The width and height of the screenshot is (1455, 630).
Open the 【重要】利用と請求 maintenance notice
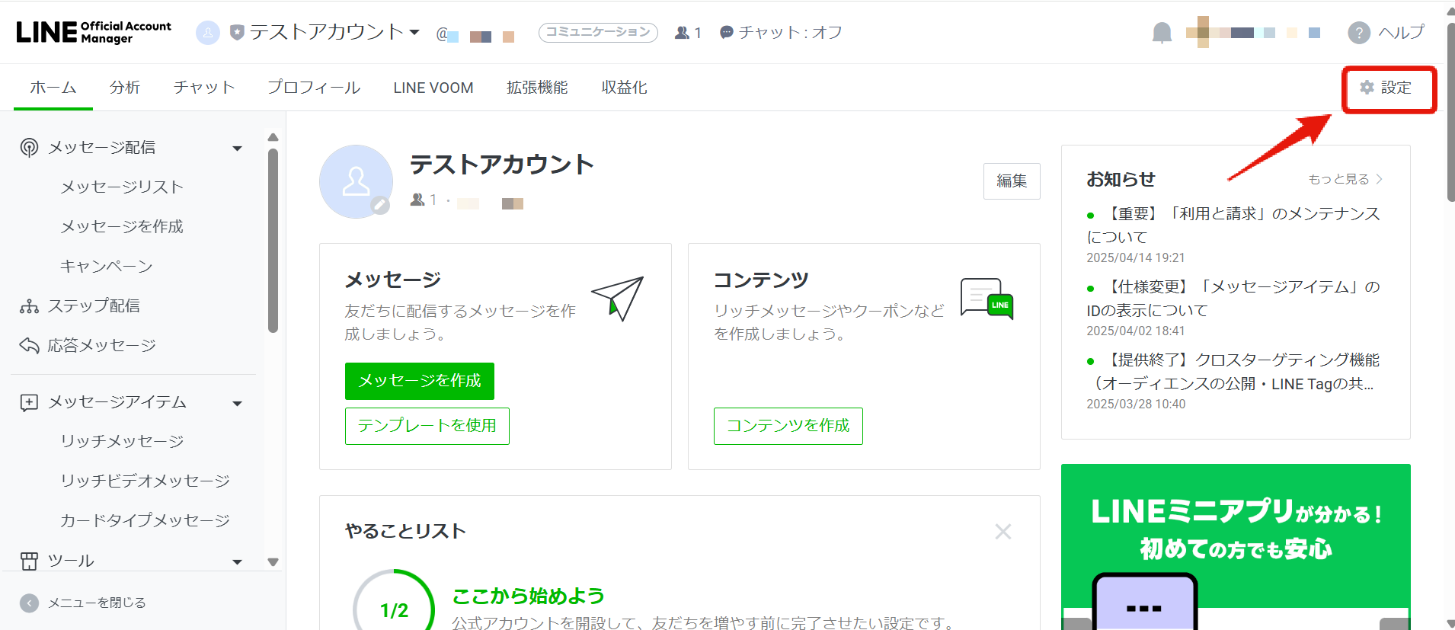click(1234, 225)
